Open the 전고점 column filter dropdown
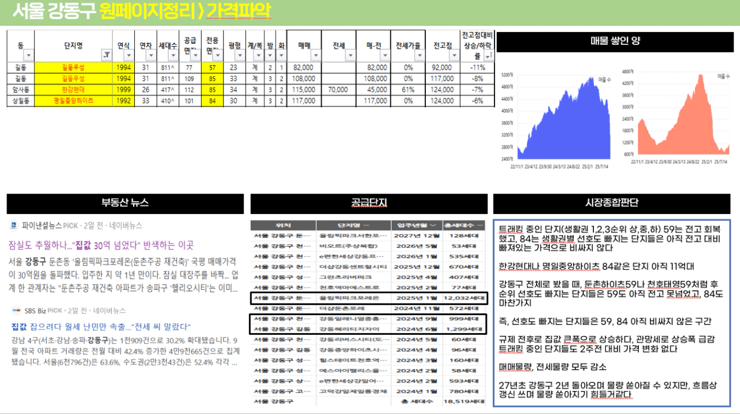 pos(454,55)
